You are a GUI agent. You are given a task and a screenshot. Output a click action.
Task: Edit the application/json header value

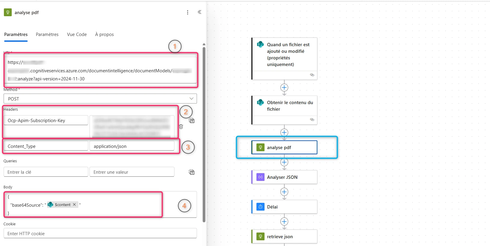[x=132, y=146]
